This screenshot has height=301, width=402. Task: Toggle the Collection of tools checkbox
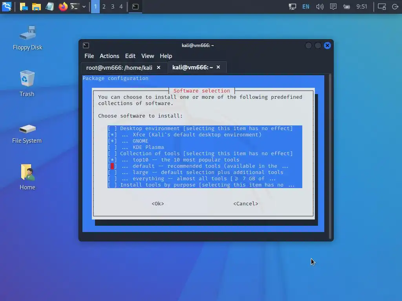112,153
